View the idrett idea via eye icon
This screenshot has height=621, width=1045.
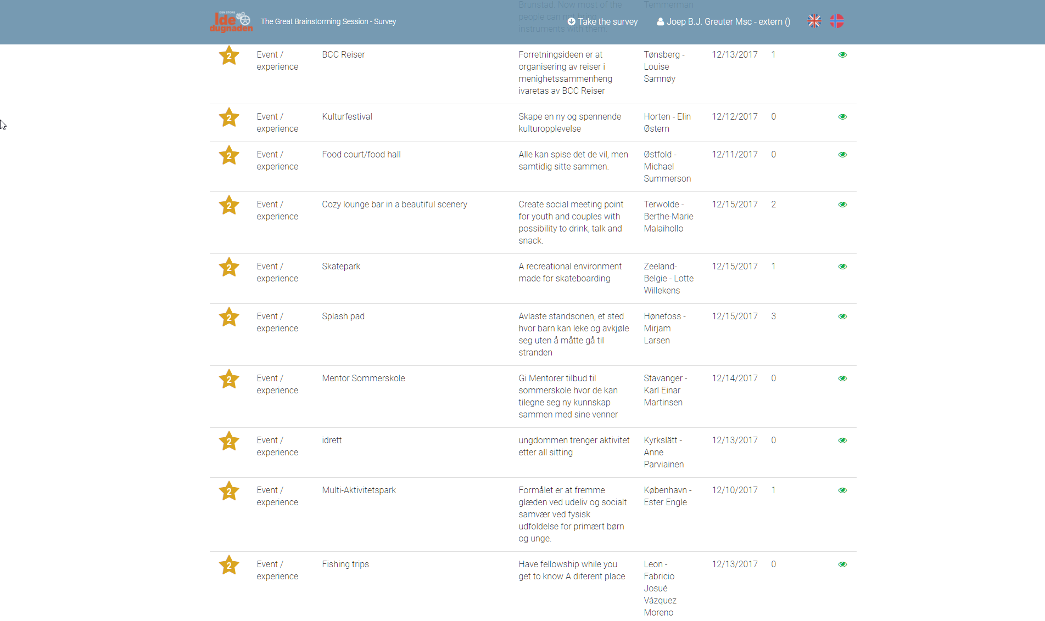[x=842, y=441]
